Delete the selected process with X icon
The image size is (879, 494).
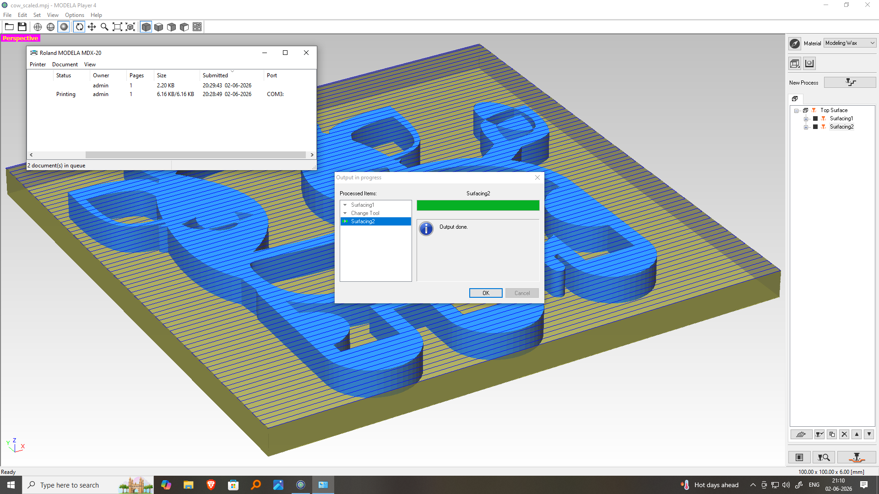pyautogui.click(x=844, y=435)
